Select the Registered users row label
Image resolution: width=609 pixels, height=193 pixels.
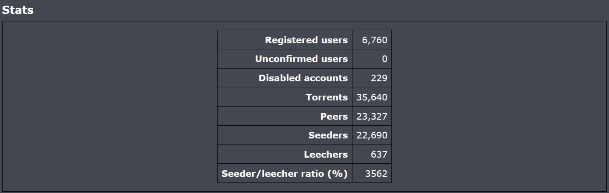pos(306,40)
